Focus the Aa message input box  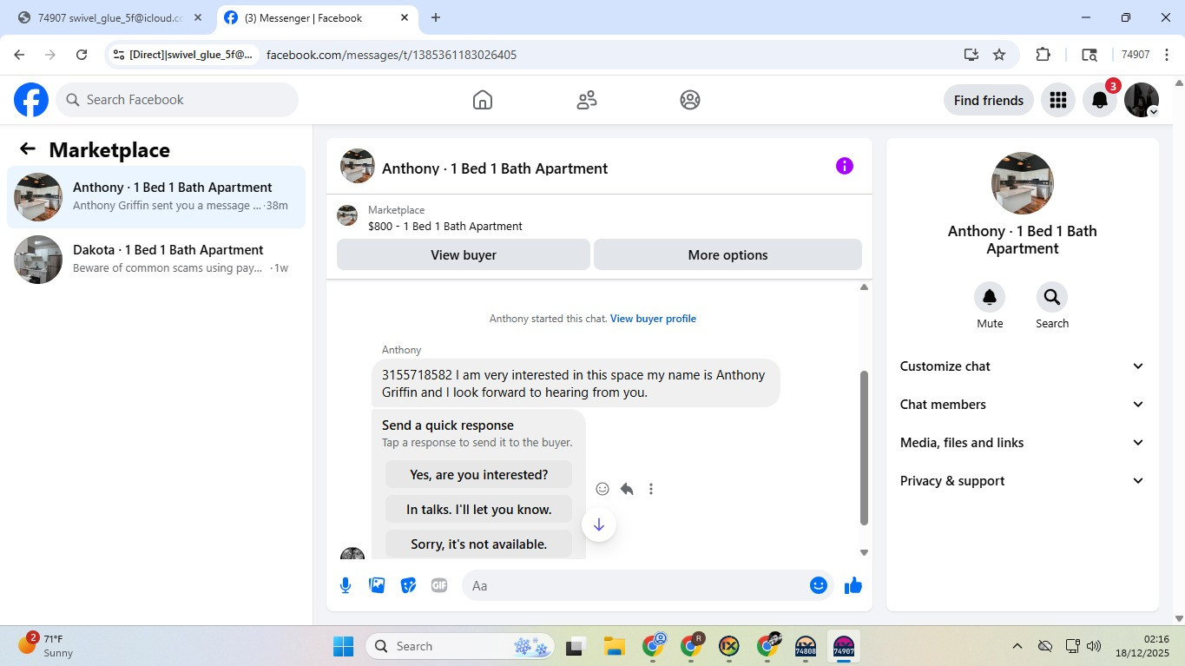[x=637, y=586]
